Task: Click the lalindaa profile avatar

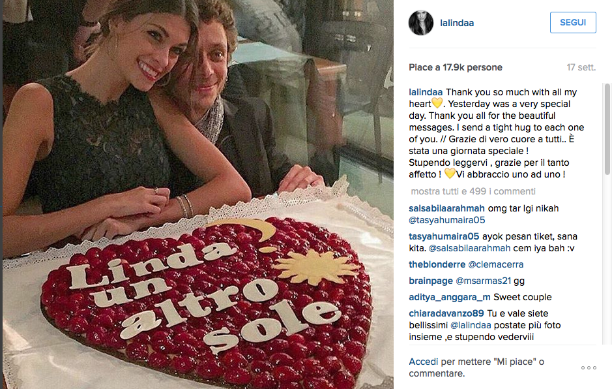Action: tap(421, 23)
